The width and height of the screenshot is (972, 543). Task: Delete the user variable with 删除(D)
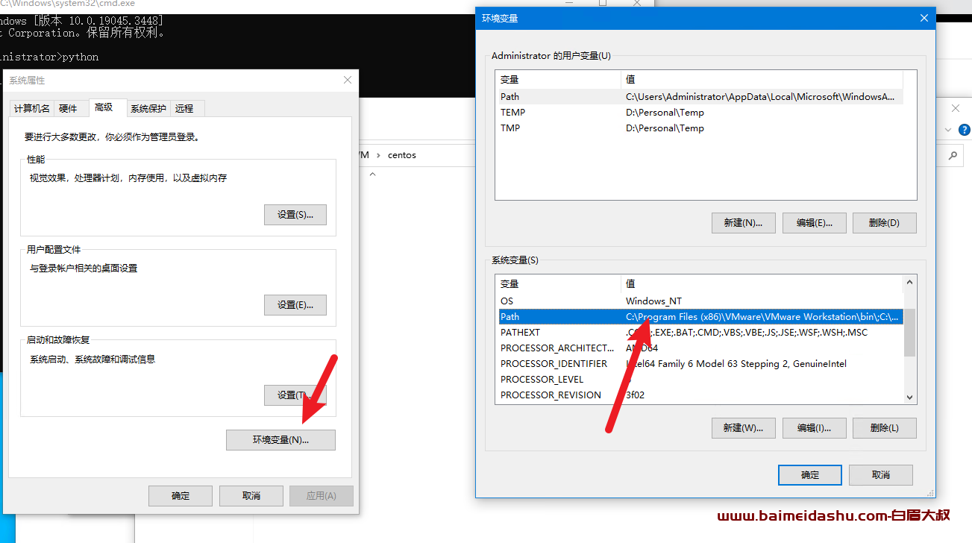pos(885,223)
